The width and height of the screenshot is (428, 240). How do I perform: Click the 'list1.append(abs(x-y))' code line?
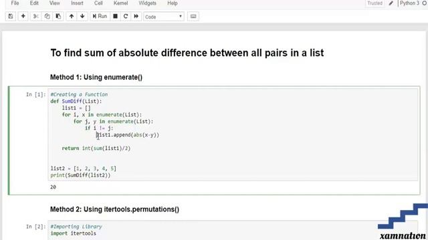[x=128, y=135]
